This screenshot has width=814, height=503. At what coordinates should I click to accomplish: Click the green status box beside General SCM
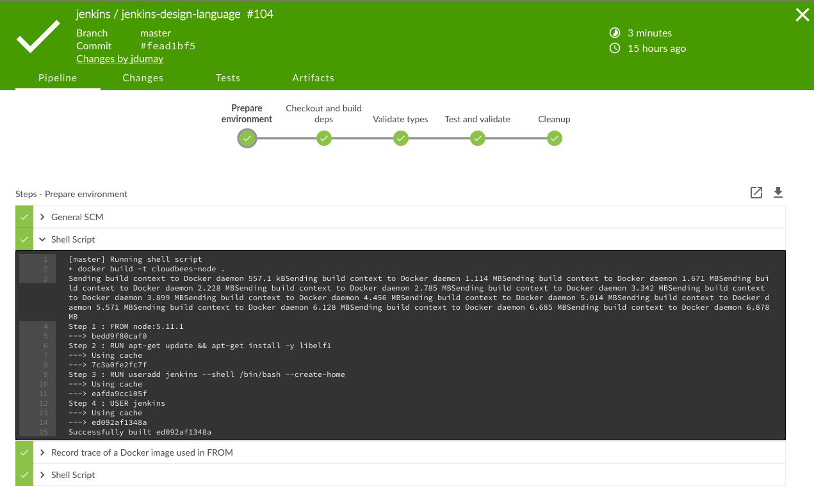pyautogui.click(x=24, y=217)
